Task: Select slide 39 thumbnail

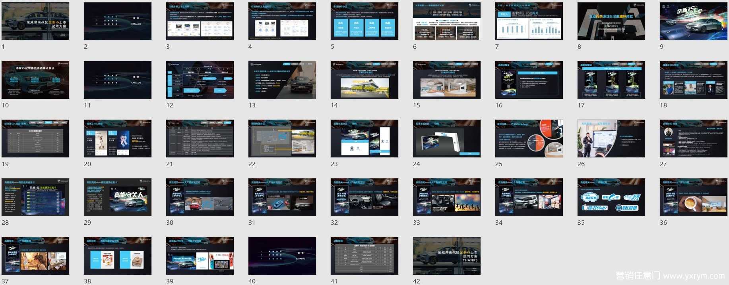Action: point(200,256)
